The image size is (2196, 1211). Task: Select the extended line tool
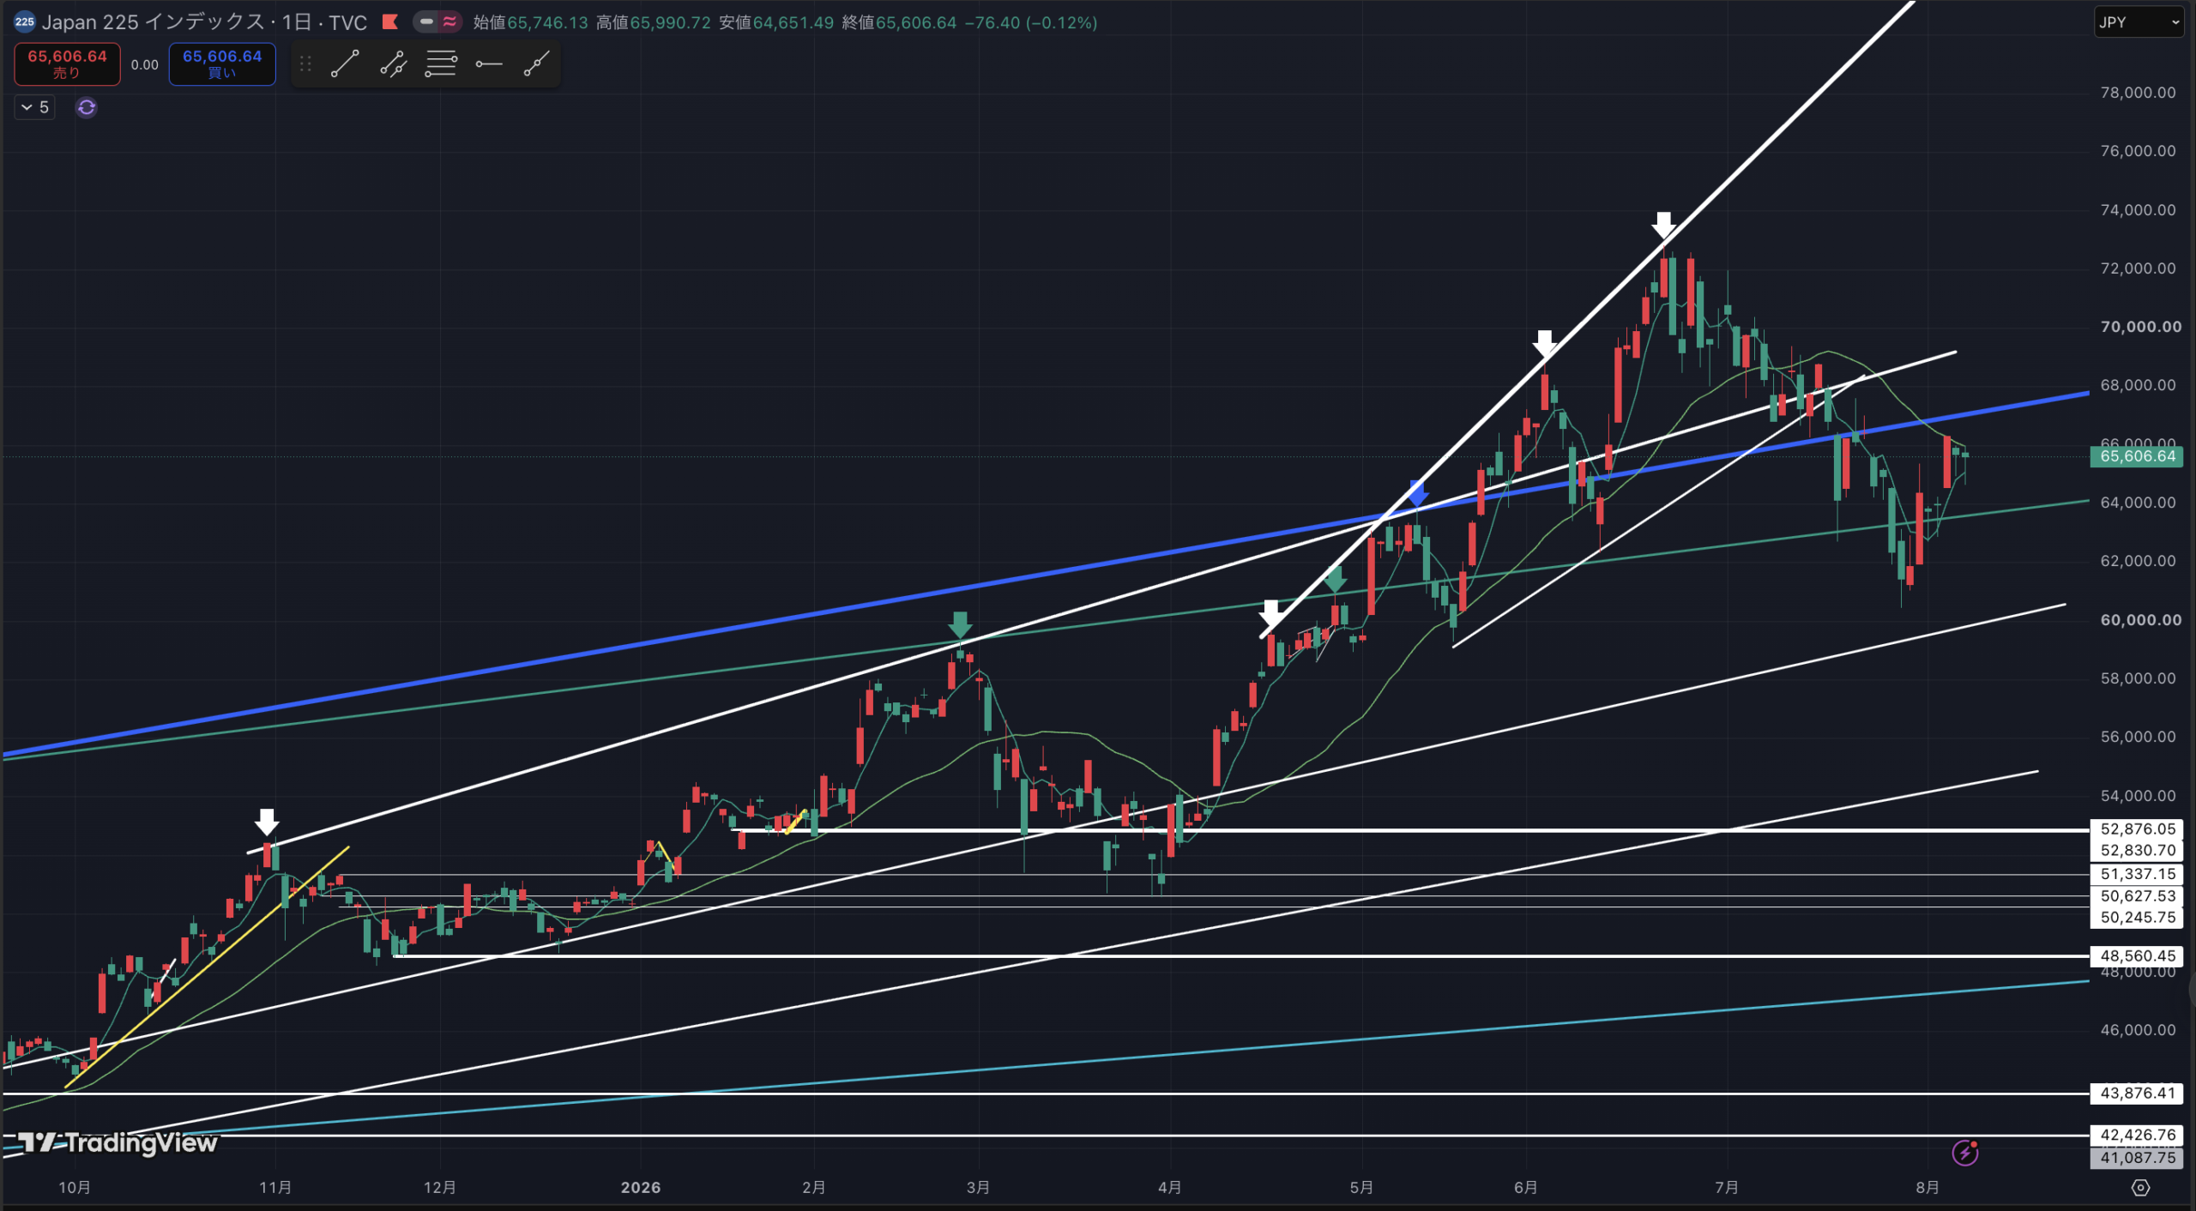pos(537,64)
